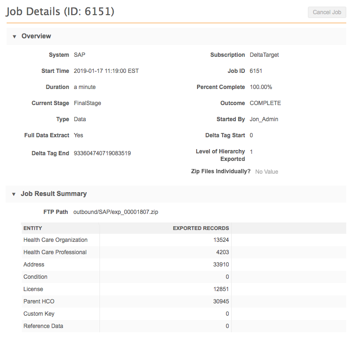The width and height of the screenshot is (351, 337).
Task: Click the Overview section heading
Action: click(x=36, y=36)
